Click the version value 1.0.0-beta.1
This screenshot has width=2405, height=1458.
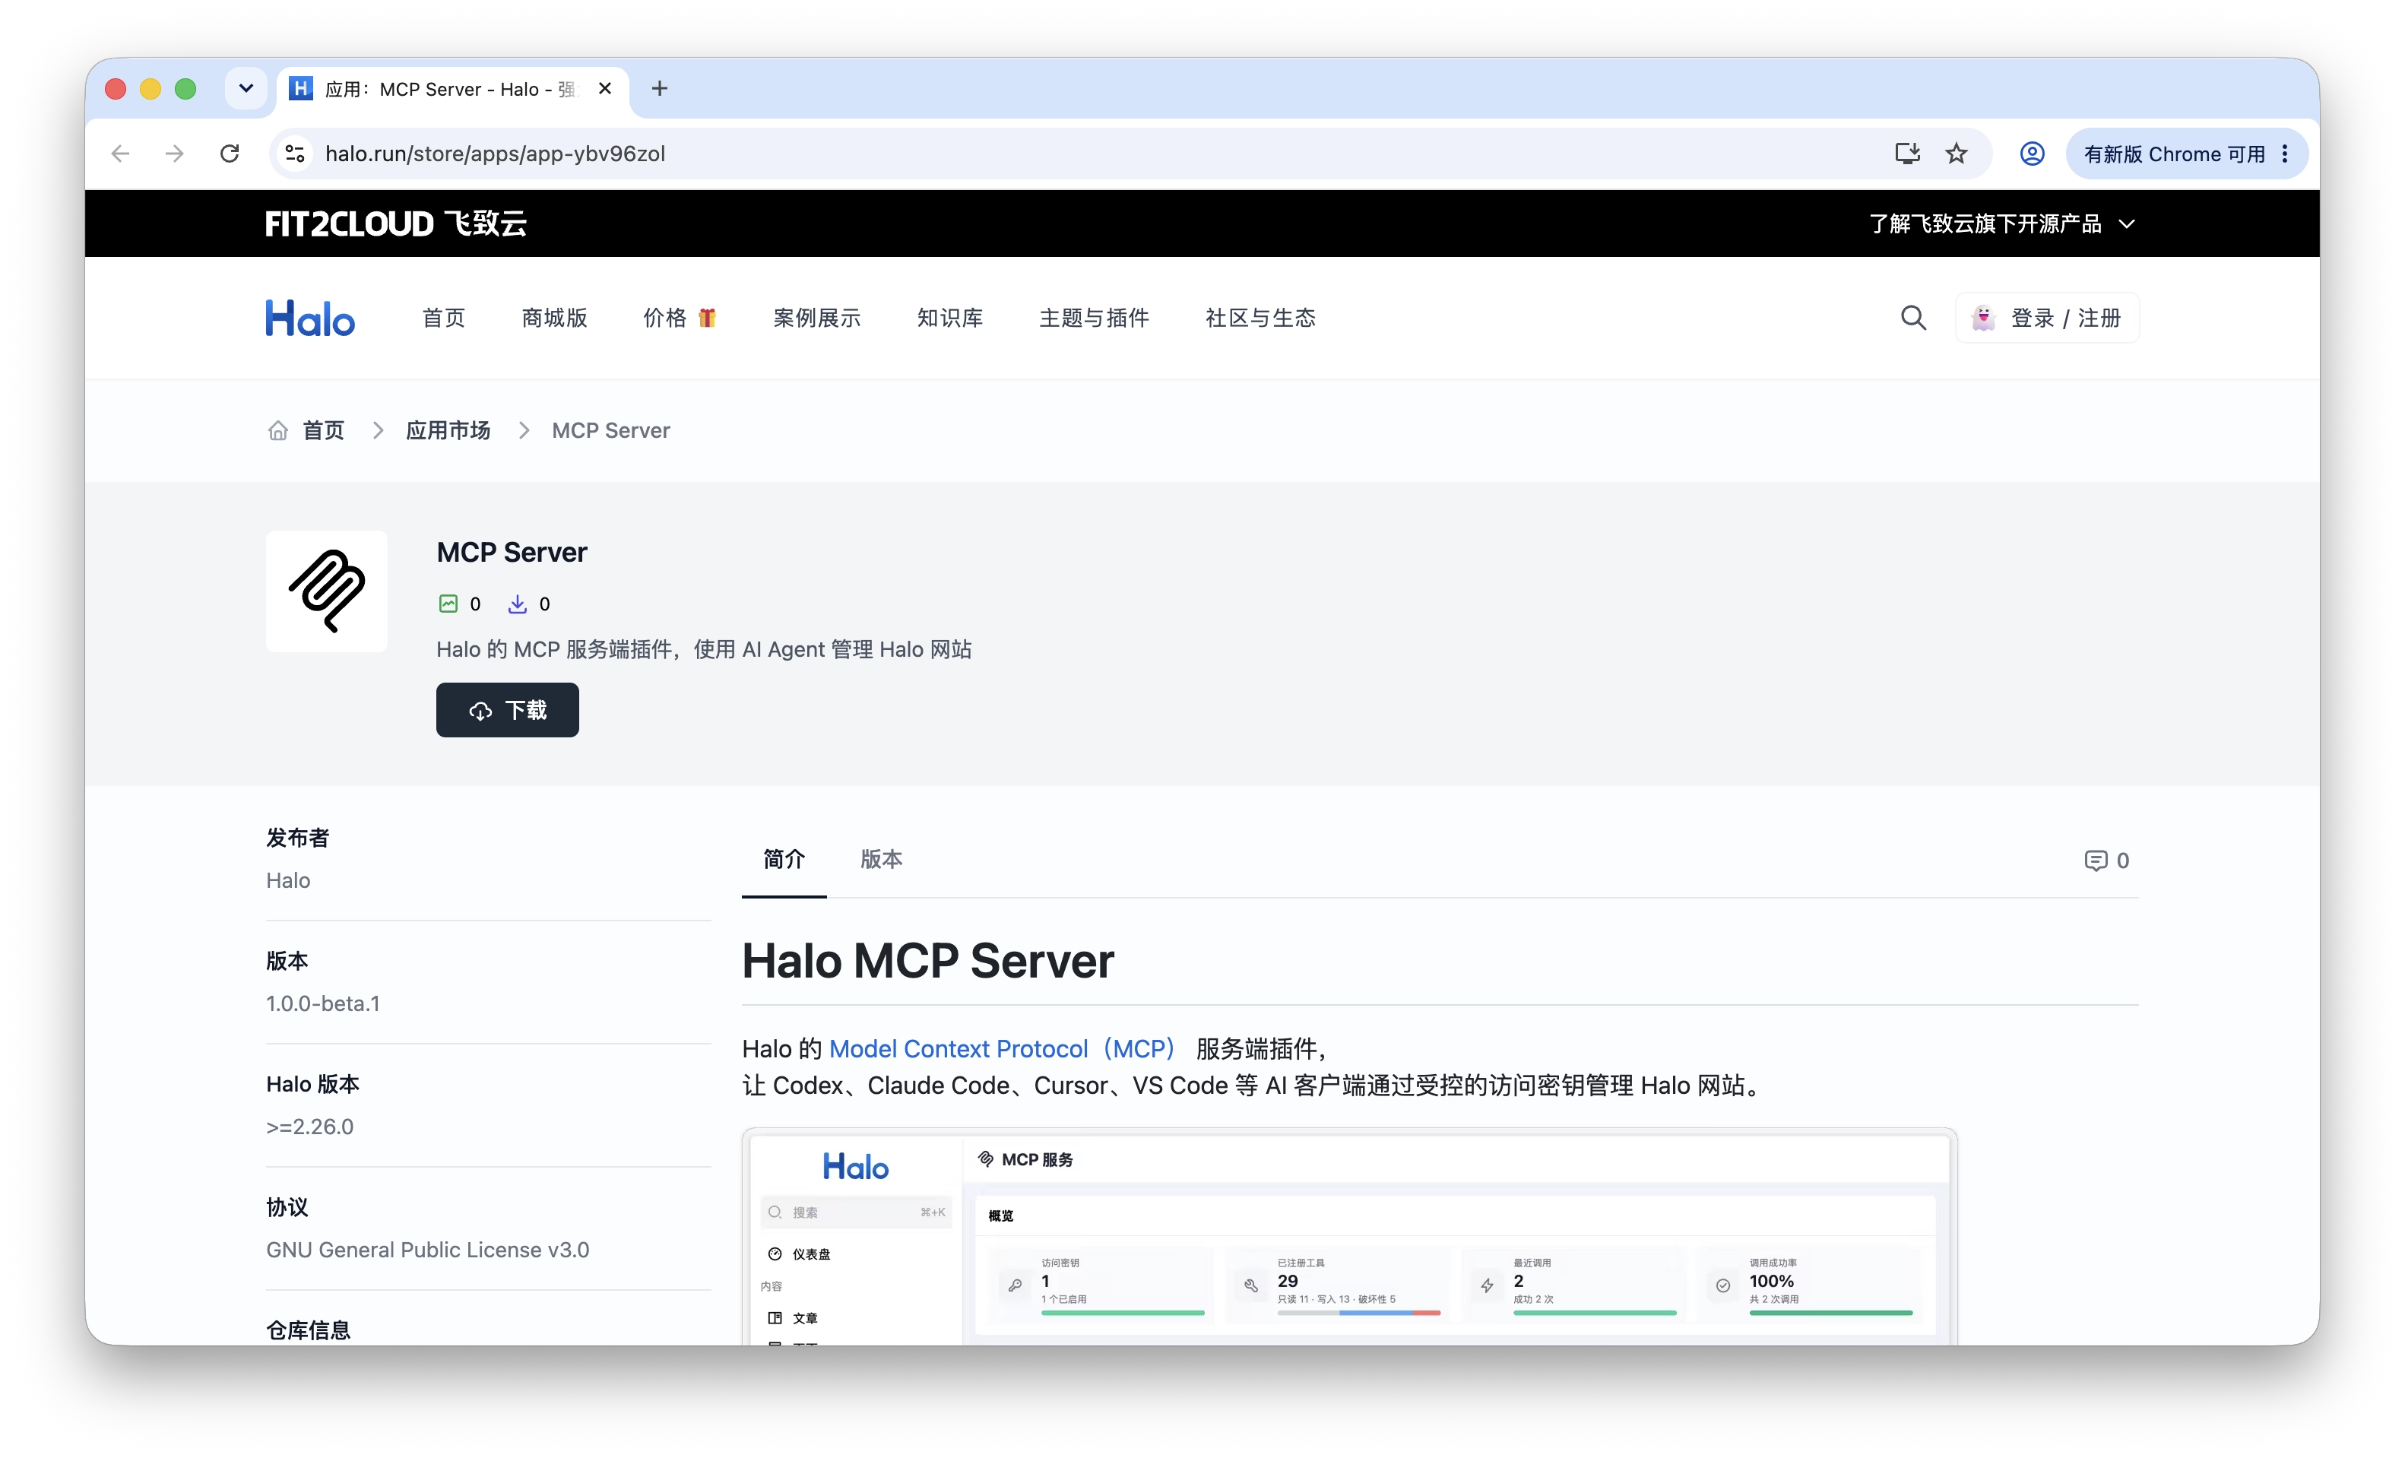(323, 1003)
